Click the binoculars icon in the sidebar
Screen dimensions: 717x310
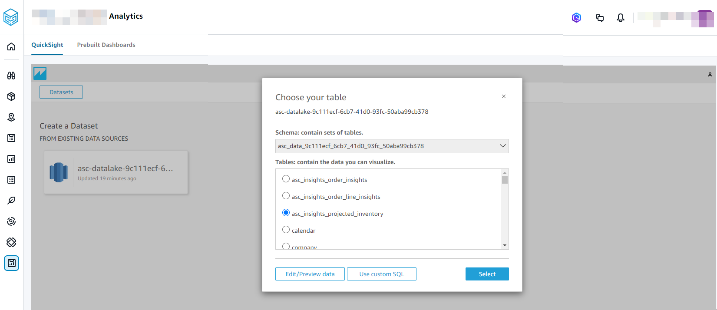(x=11, y=76)
